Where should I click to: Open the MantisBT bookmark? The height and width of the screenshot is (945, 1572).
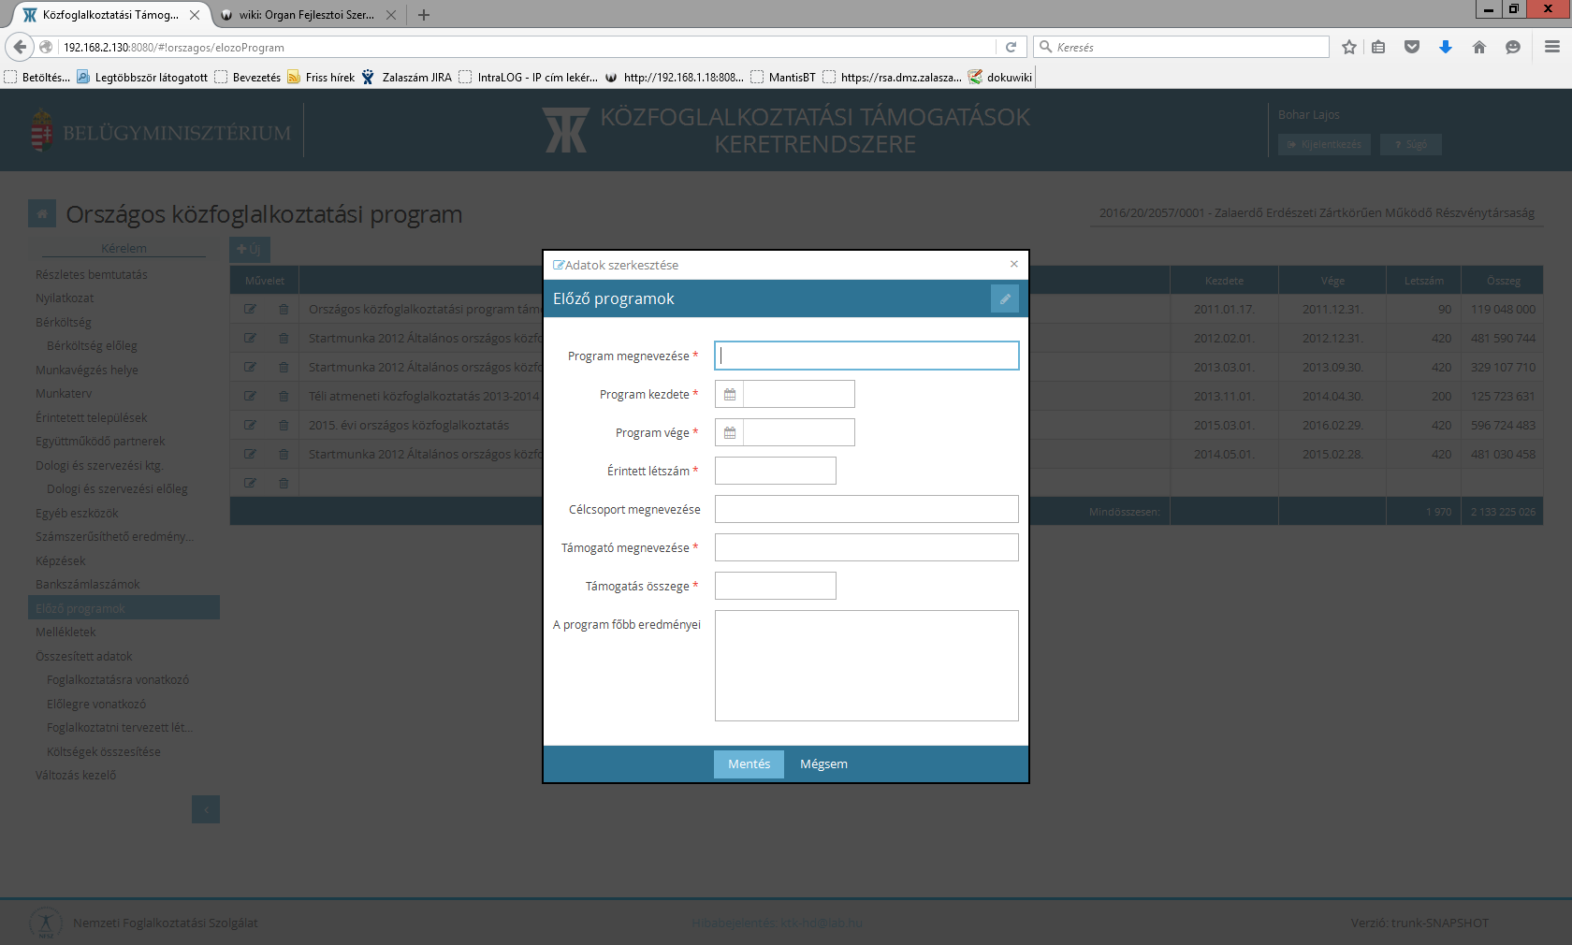pyautogui.click(x=783, y=77)
